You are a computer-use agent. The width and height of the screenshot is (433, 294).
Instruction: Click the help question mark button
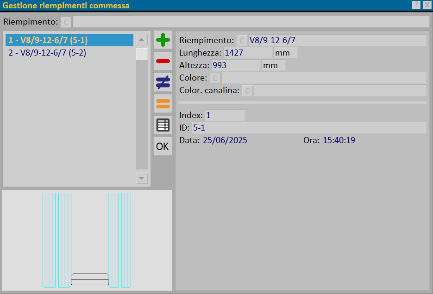point(416,5)
